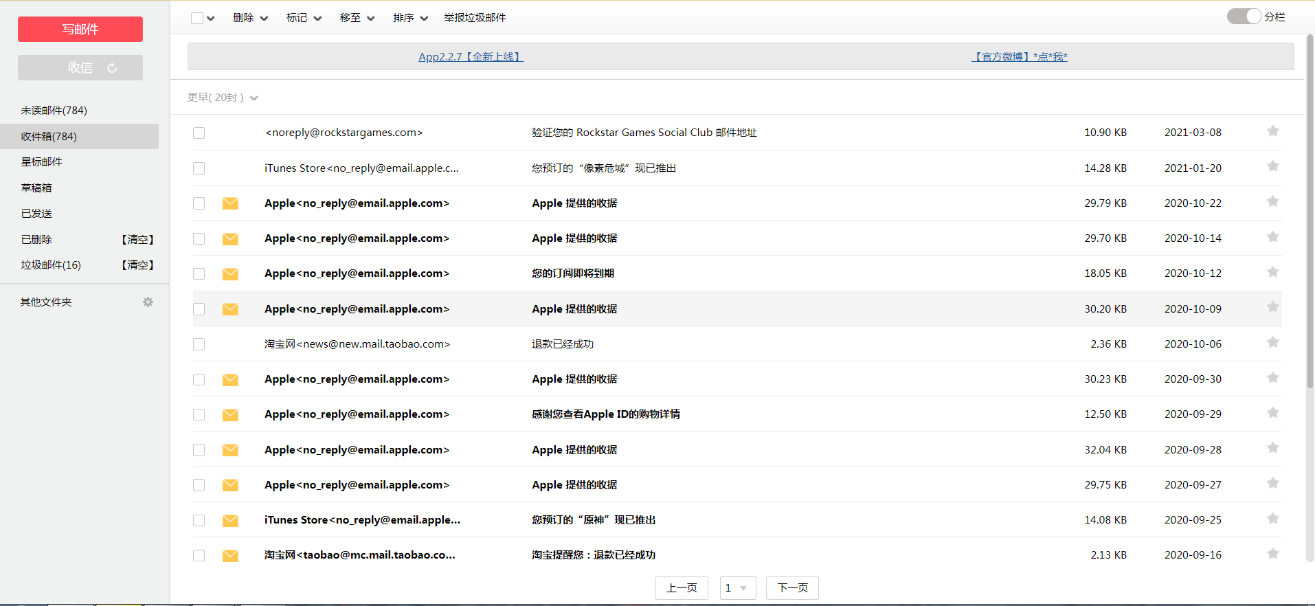1315x606 pixels.
Task: Star the Rockstar Games verification email
Action: pos(1272,131)
